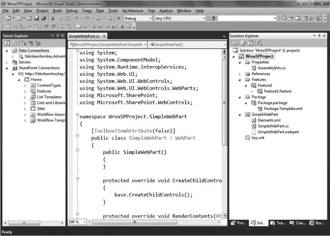
Task: Switch to the Team Explorer bottom tab
Action: [278, 223]
